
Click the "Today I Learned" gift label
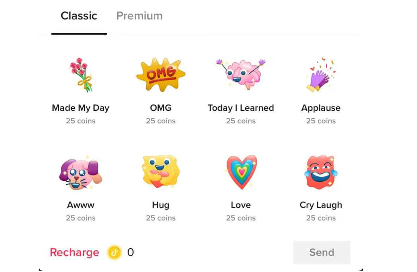pyautogui.click(x=241, y=108)
